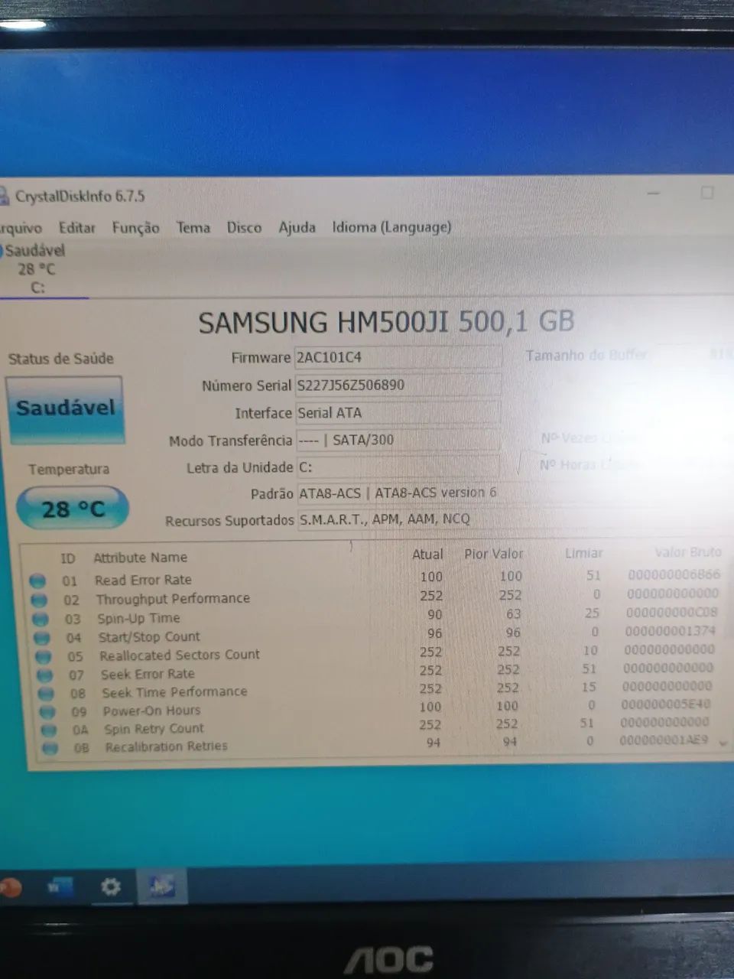The image size is (734, 979).
Task: Click the Limiar column header
Action: [584, 553]
